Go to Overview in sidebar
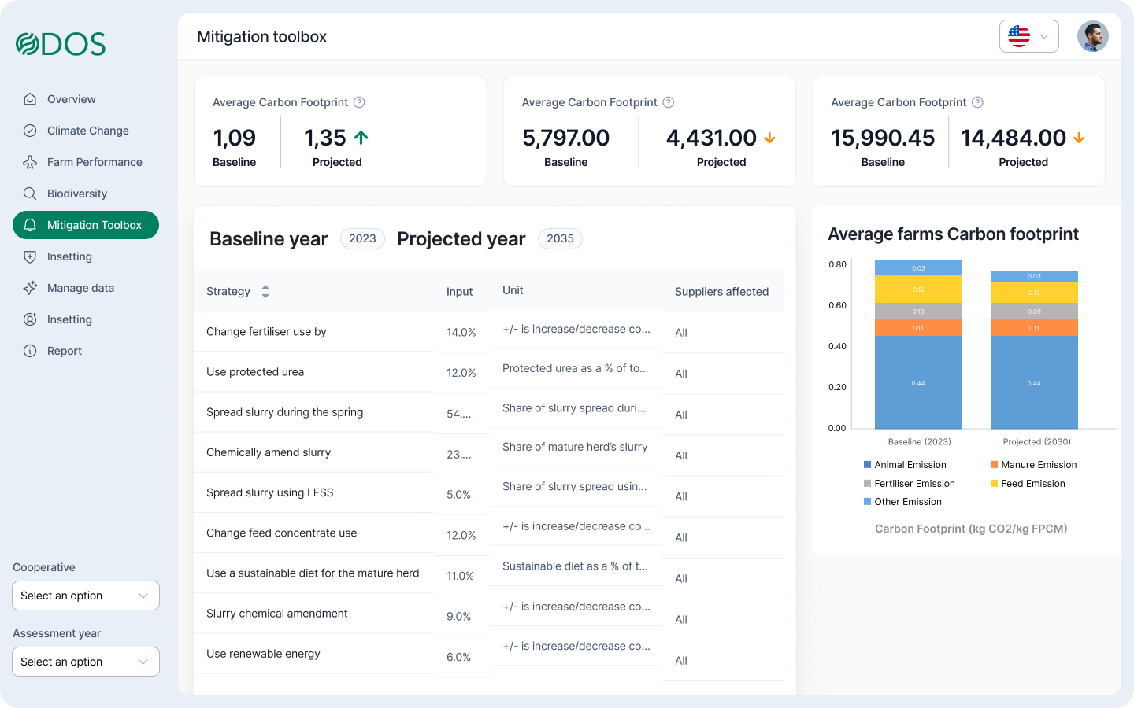Viewport: 1134px width, 708px height. click(x=86, y=99)
